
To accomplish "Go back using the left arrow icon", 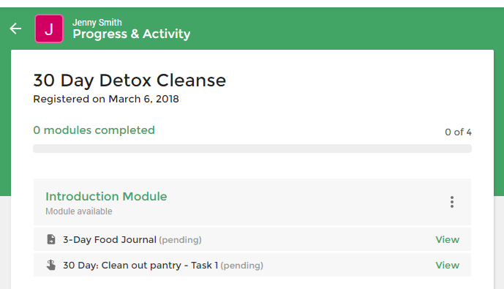I will pos(15,29).
